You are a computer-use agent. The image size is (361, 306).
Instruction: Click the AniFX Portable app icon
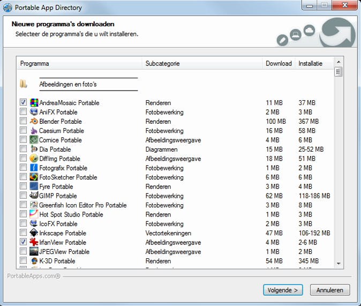(x=34, y=112)
